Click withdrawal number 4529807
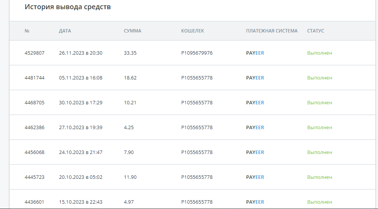Screen dimensions: 378x209 34,53
